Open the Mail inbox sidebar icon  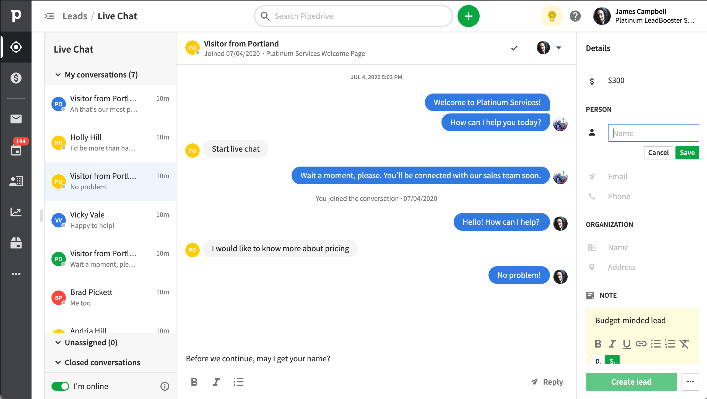pyautogui.click(x=16, y=119)
